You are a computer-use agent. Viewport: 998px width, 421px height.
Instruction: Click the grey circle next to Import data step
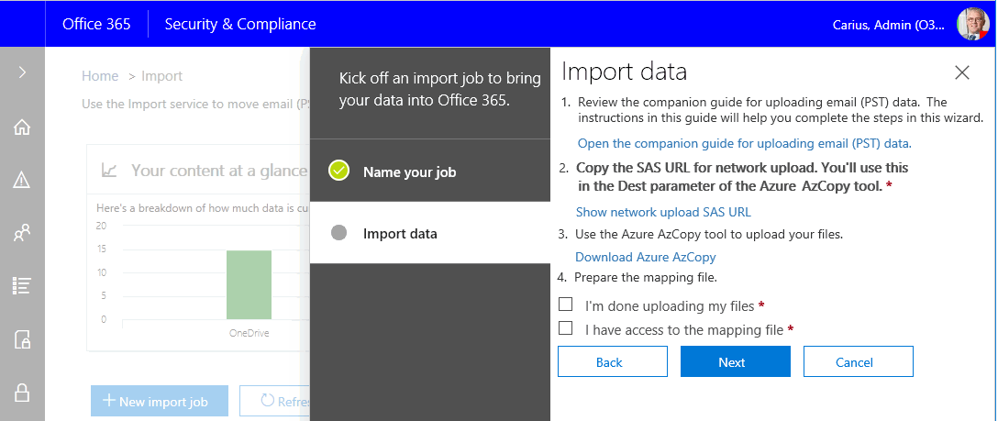(338, 233)
